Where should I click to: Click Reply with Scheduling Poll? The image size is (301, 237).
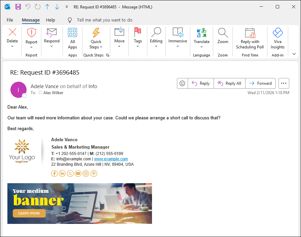click(250, 39)
